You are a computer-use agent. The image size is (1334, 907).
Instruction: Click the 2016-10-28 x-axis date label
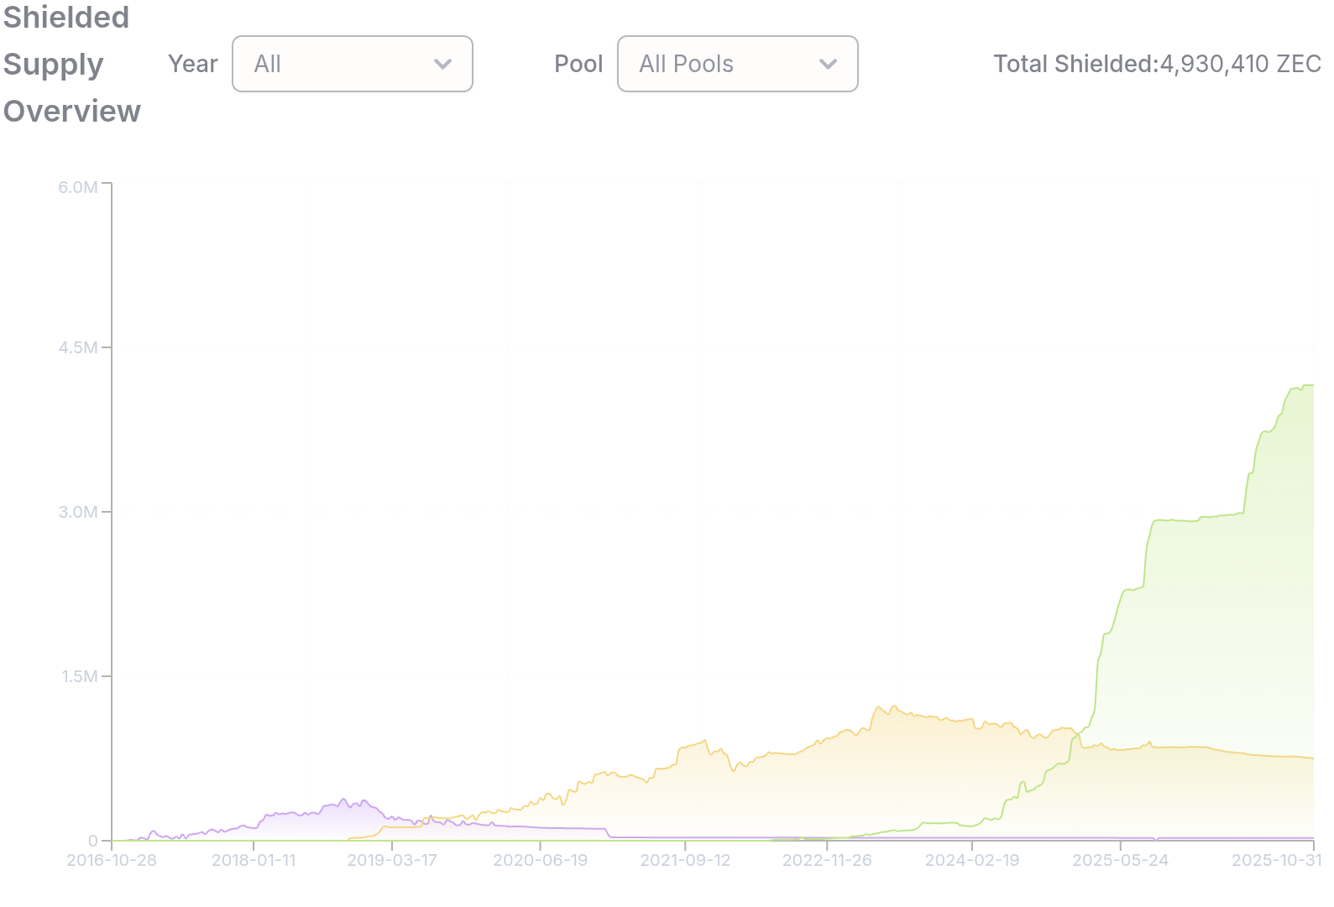tap(112, 860)
